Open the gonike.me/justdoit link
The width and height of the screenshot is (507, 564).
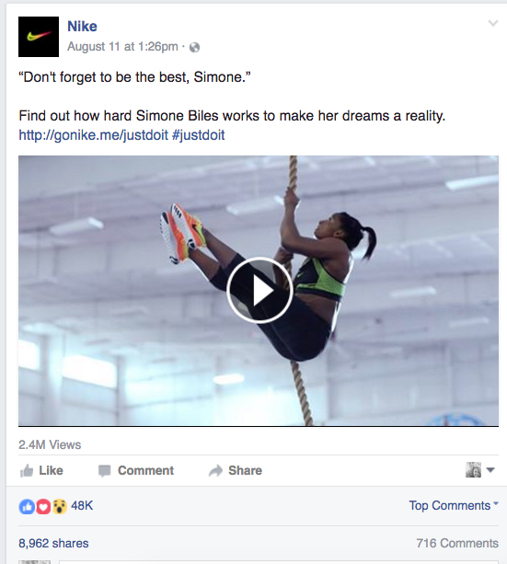(x=93, y=135)
